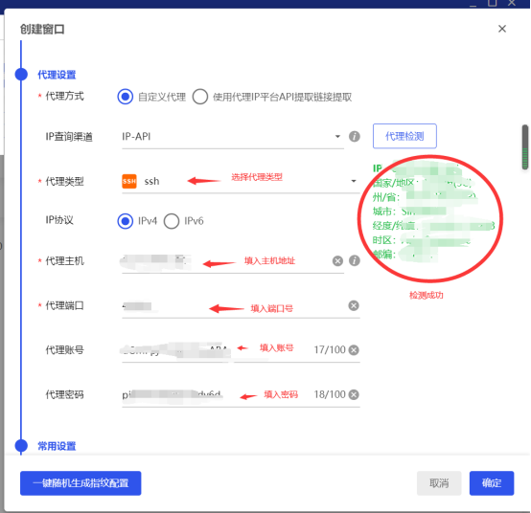Click the info icon next to 代理主机 field
Image resolution: width=531 pixels, height=513 pixels.
tap(355, 260)
